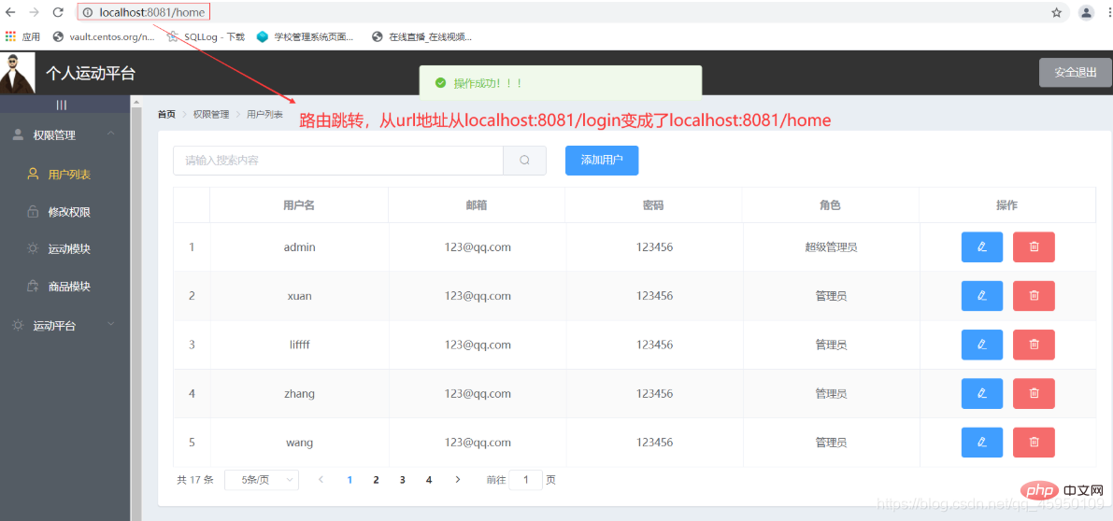Delete the xuan user row
Image resolution: width=1113 pixels, height=521 pixels.
tap(1034, 296)
